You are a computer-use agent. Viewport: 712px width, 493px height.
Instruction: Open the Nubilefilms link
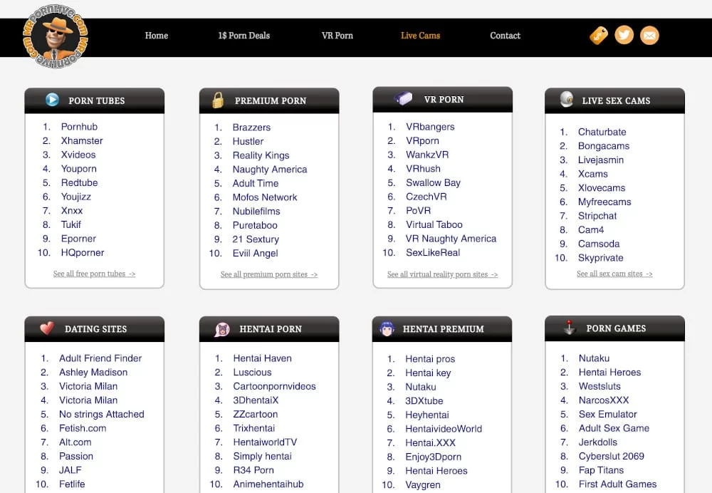[x=256, y=212]
